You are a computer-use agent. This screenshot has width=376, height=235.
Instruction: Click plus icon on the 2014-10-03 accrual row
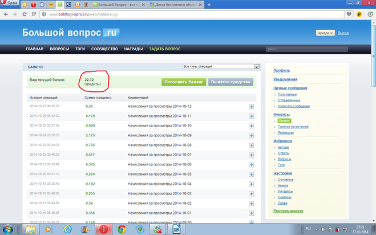(x=251, y=194)
